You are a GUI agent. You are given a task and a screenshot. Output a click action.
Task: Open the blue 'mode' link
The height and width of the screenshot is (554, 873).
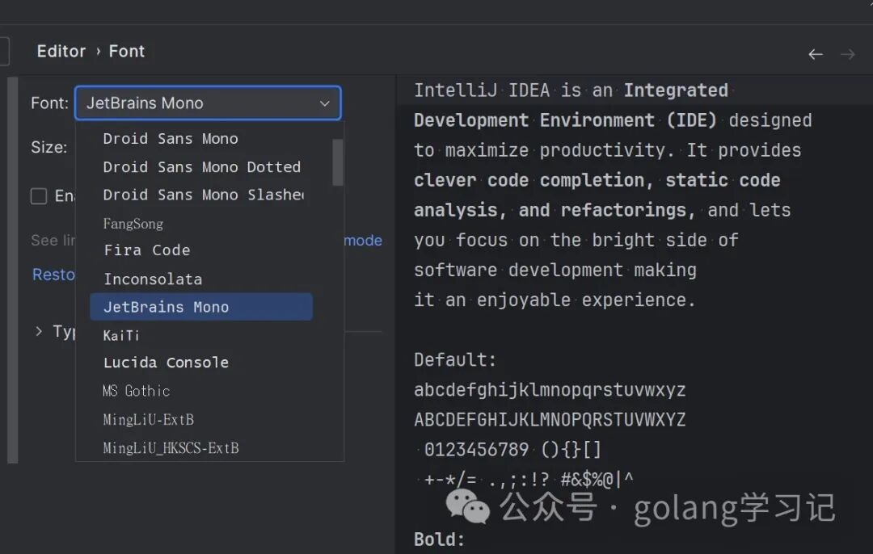pyautogui.click(x=363, y=241)
